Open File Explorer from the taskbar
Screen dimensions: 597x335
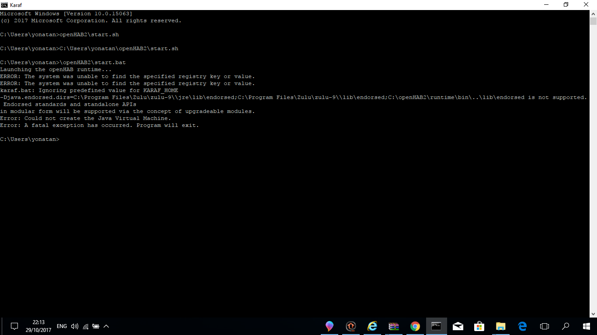tap(501, 326)
